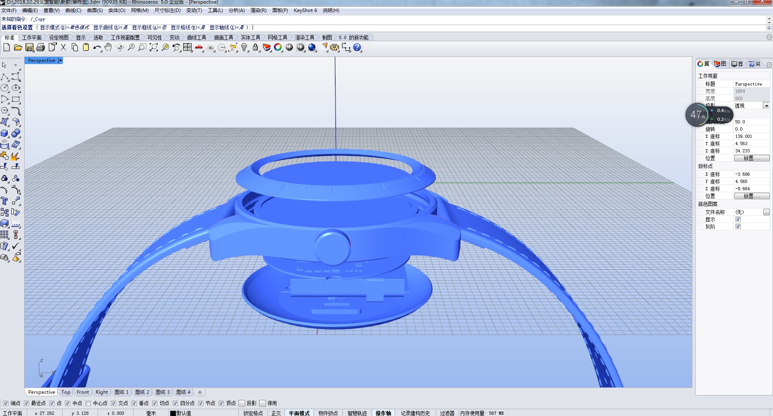Open the 投影 projection dropdown showing 透视
The width and height of the screenshot is (773, 416).
tap(766, 106)
